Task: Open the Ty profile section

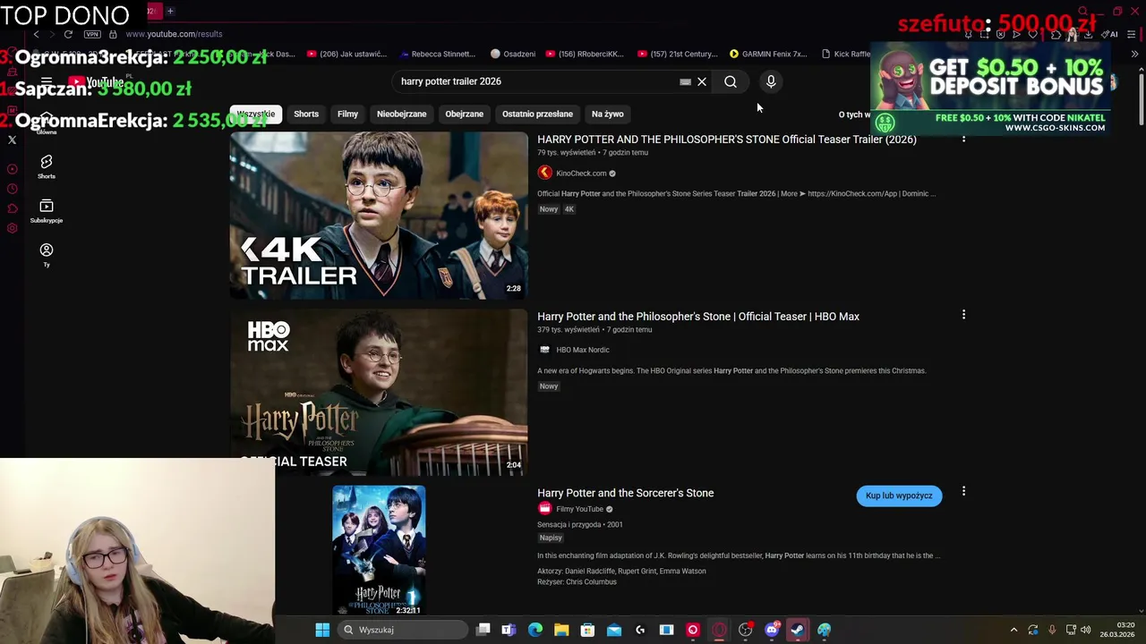Action: pos(47,255)
